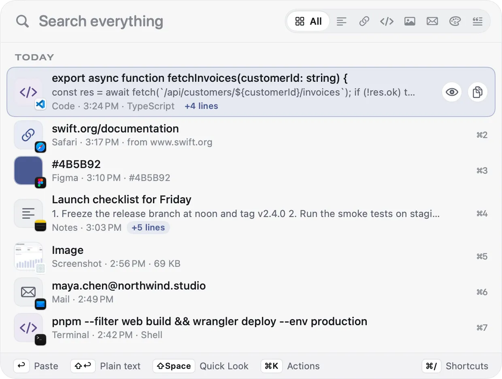Image resolution: width=502 pixels, height=379 pixels.
Task: Select the last filter icon with lines
Action: 478,21
